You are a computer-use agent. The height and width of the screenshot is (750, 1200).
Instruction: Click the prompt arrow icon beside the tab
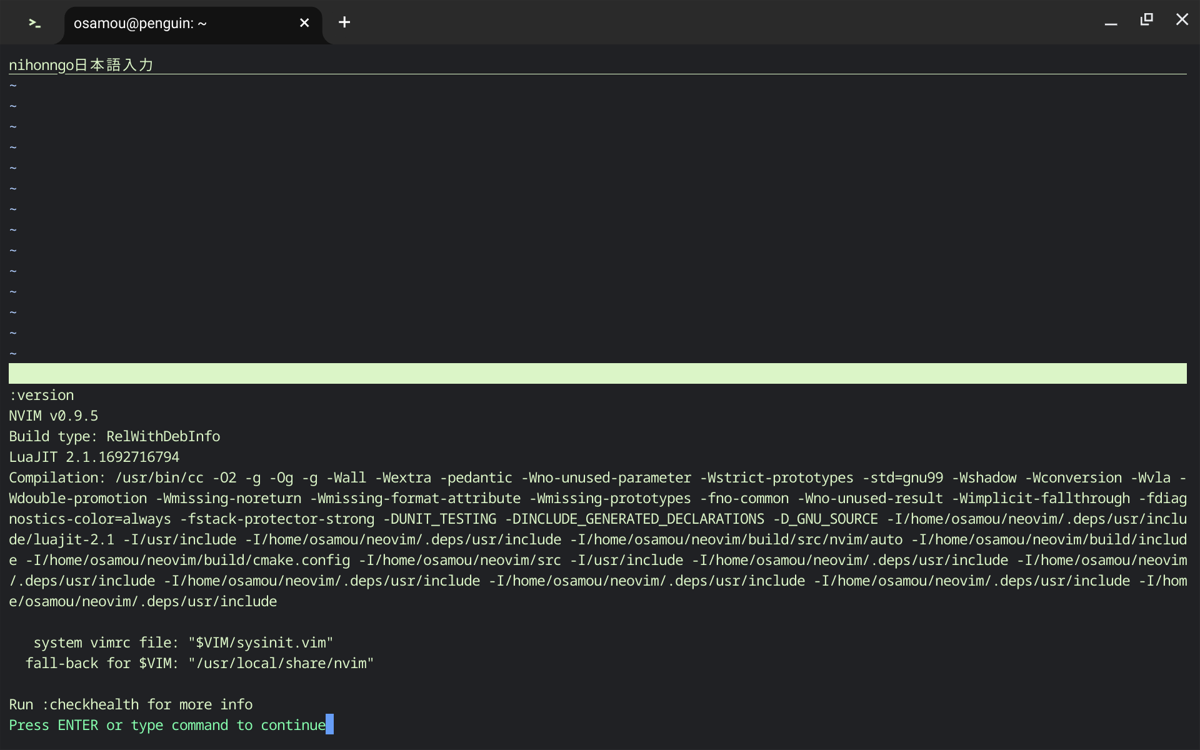coord(33,22)
